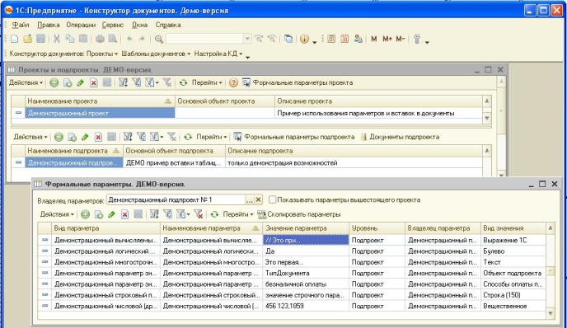Click scroll down arrow in parameters table

[x=551, y=313]
